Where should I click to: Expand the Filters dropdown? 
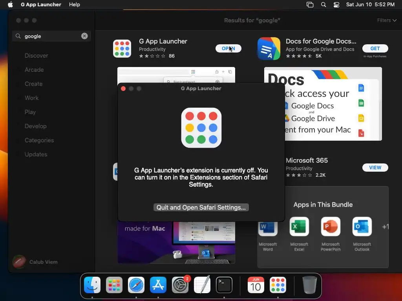coord(387,20)
